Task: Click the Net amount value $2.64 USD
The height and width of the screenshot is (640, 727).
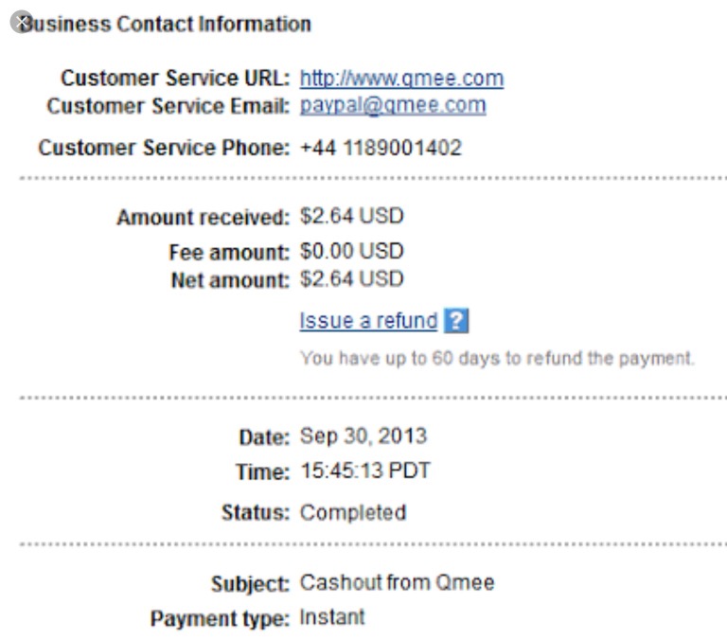Action: point(351,279)
